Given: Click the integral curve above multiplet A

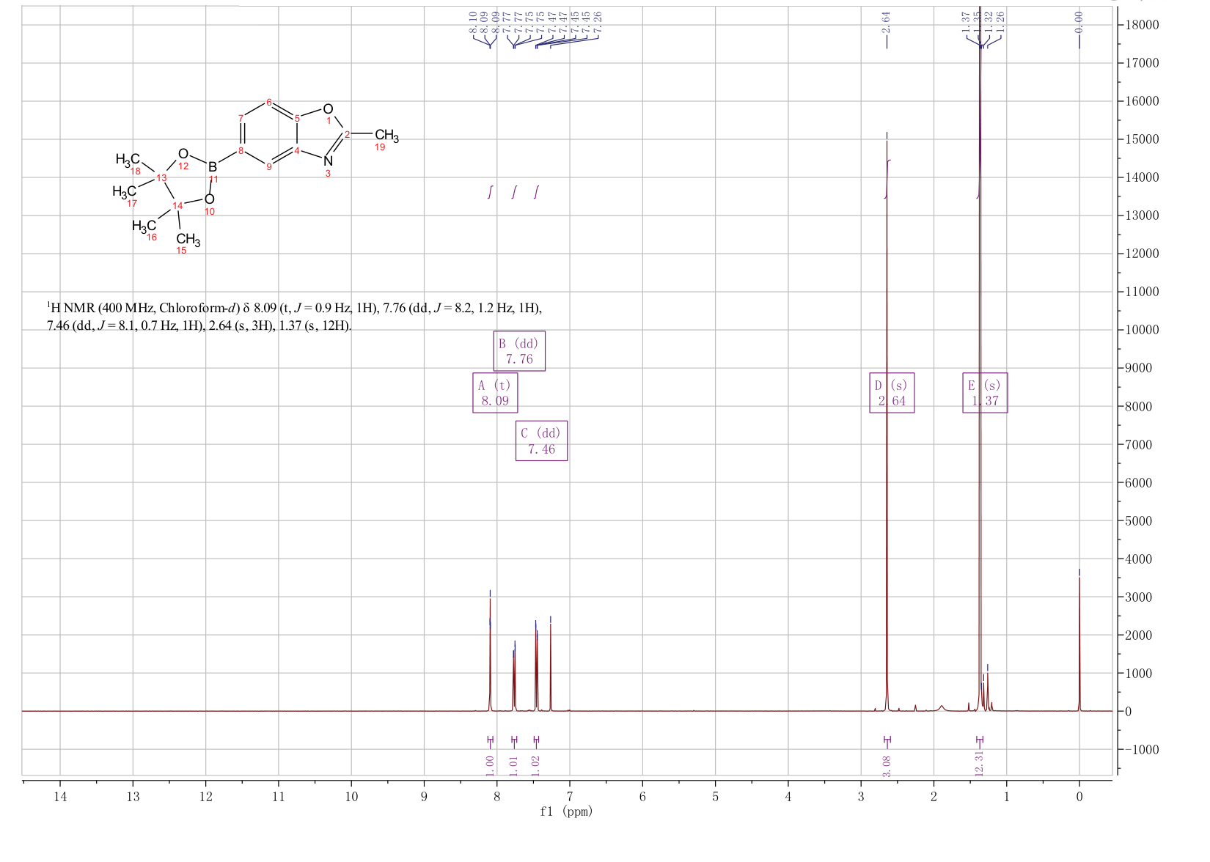Looking at the screenshot, I should [x=490, y=192].
